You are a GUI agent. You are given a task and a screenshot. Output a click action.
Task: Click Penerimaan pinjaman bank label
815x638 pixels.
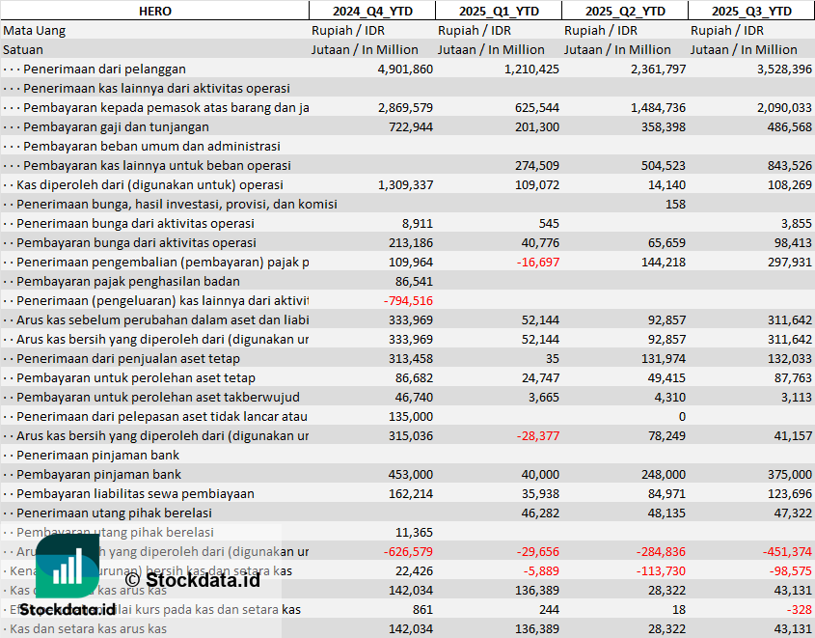click(97, 455)
